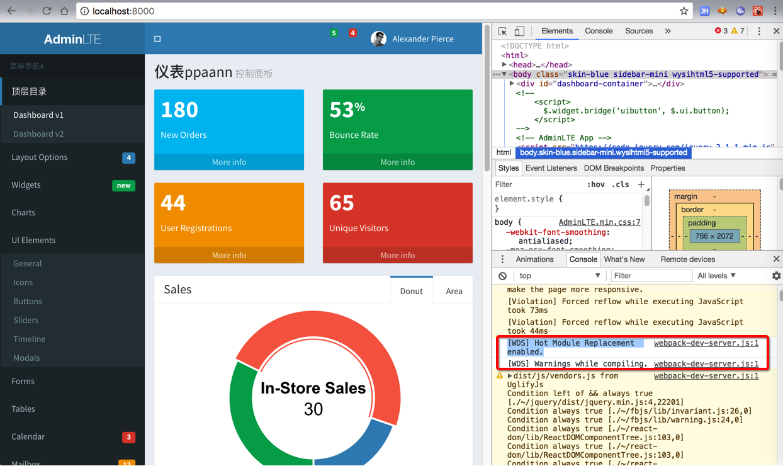Click the browser back arrow
Screen dimensions: 783x466
11,11
